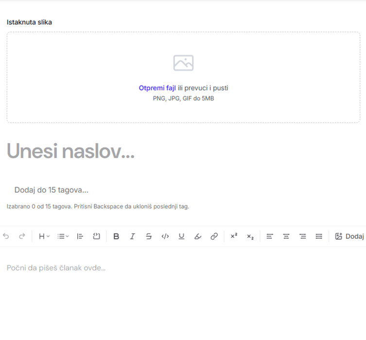Insert a hyperlink with link icon
The height and width of the screenshot is (340, 366).
coord(214,236)
